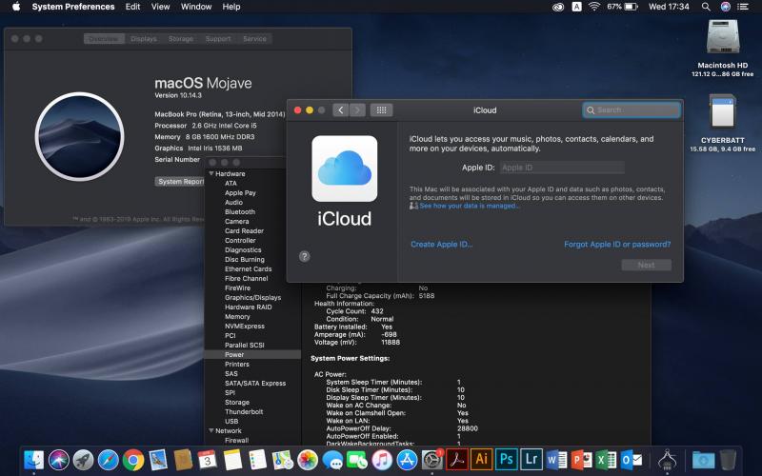Open Calendar from the dock
762x476 pixels.
pyautogui.click(x=208, y=460)
